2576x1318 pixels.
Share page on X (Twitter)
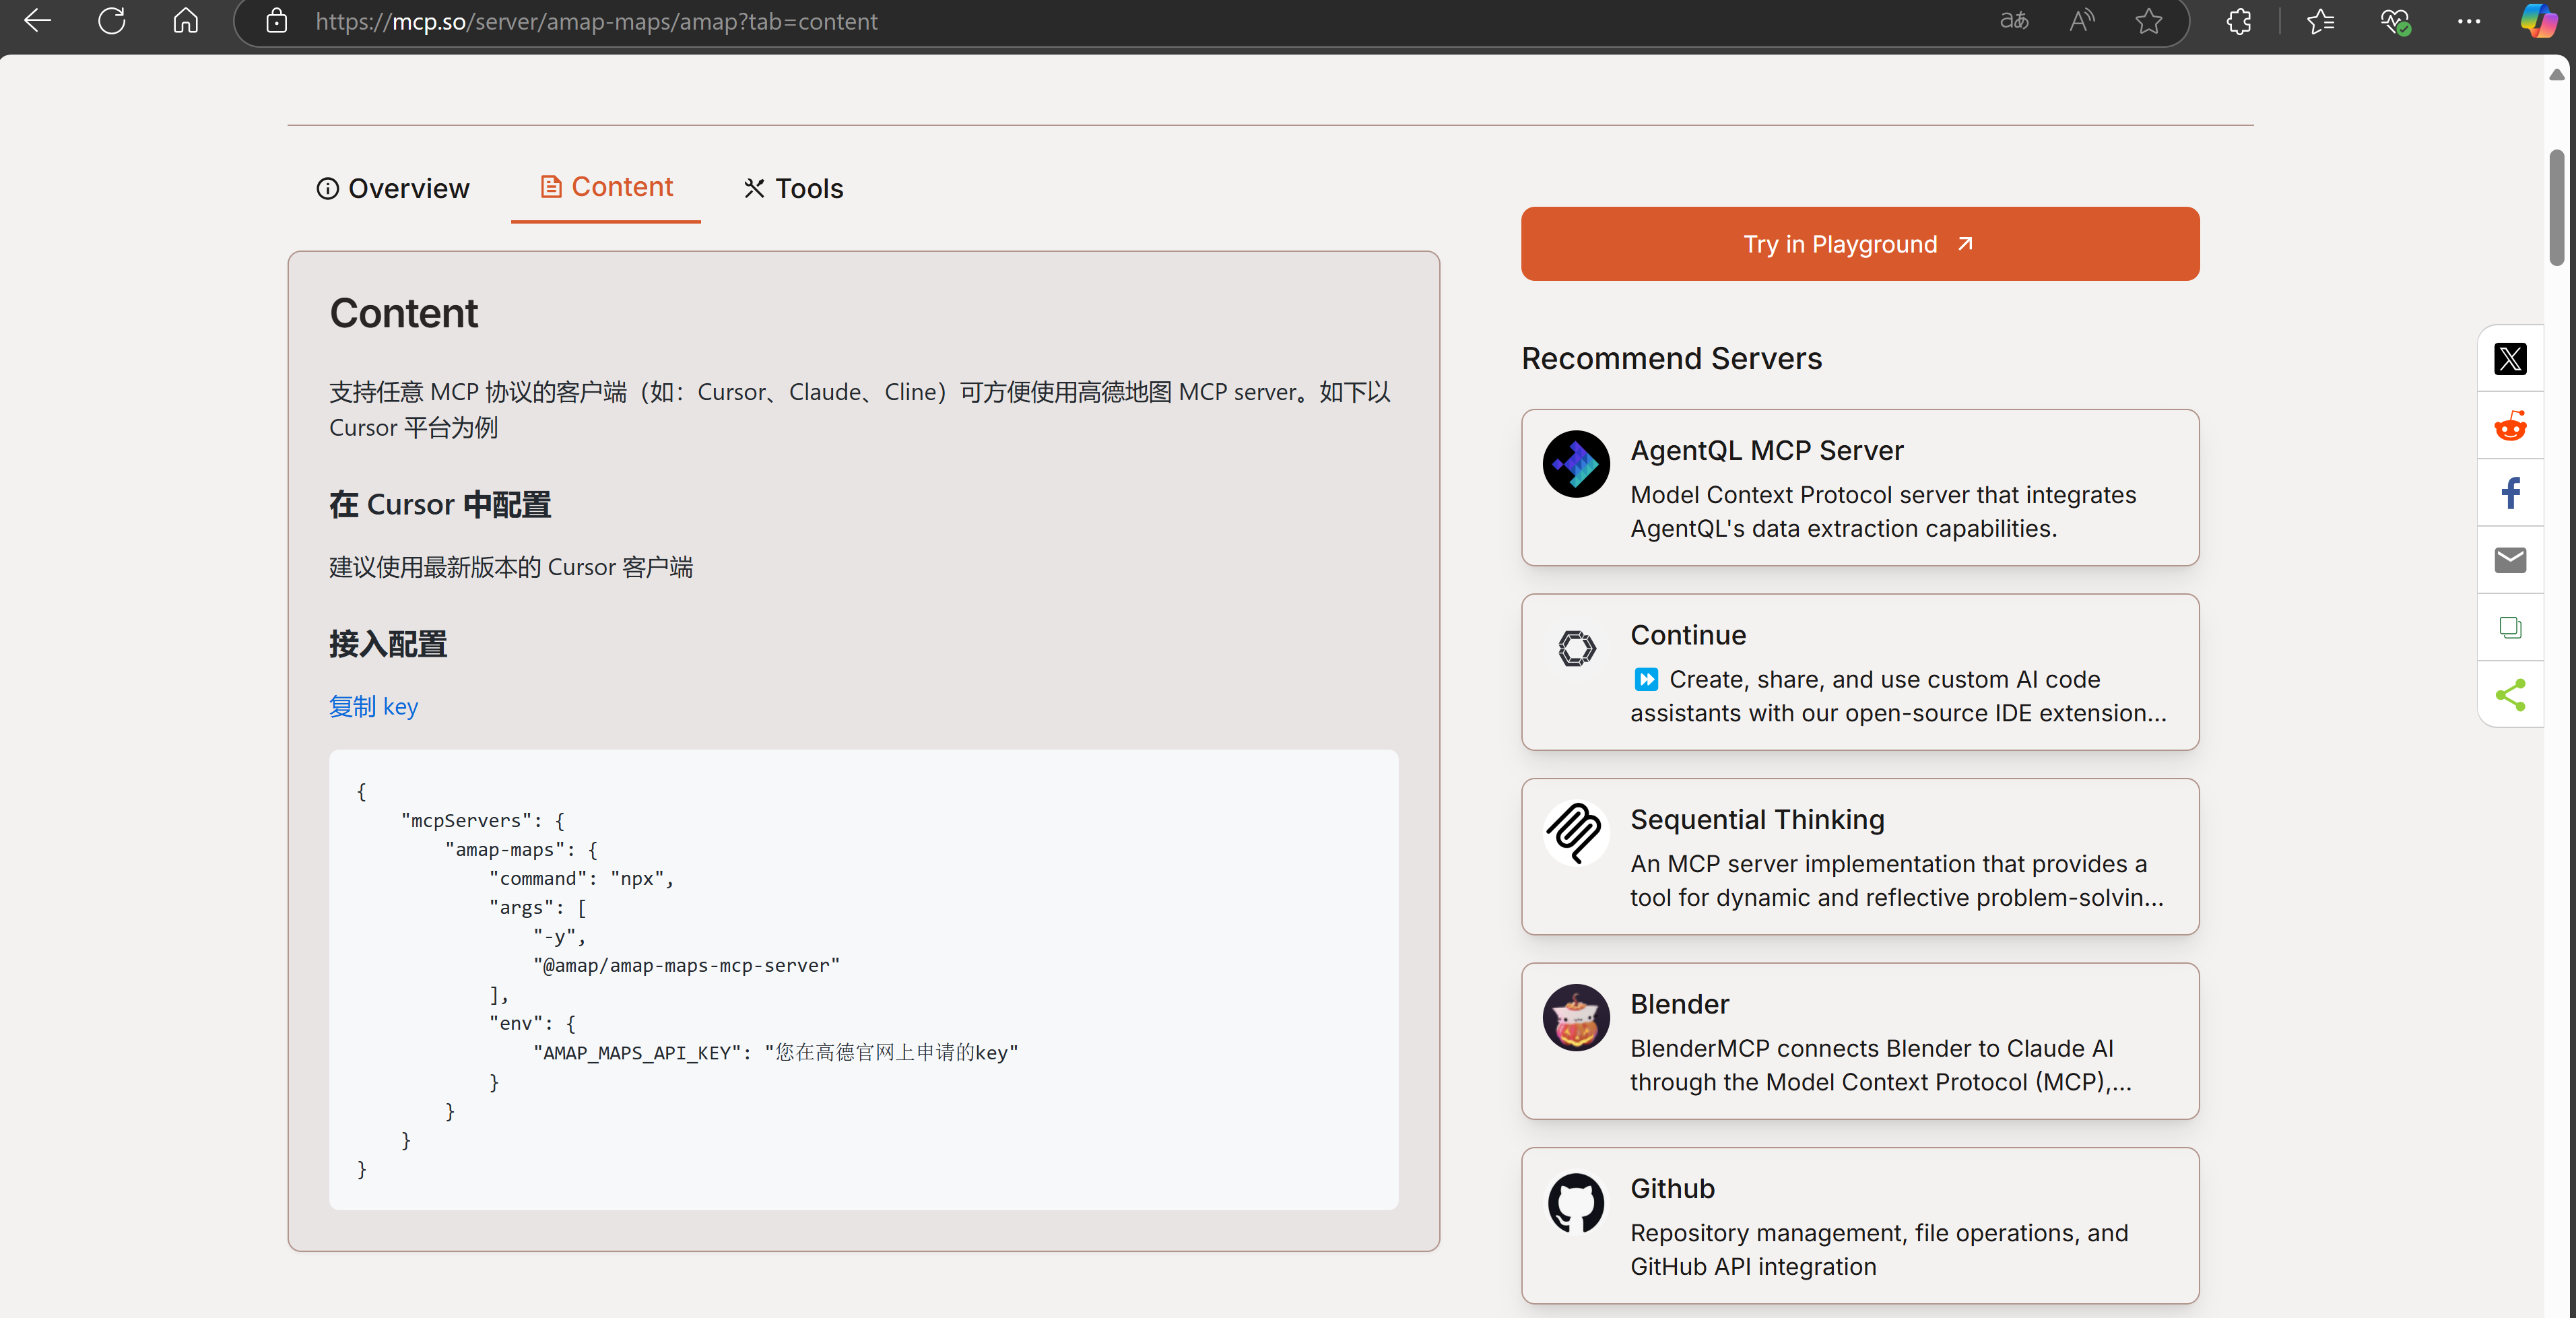(x=2510, y=359)
